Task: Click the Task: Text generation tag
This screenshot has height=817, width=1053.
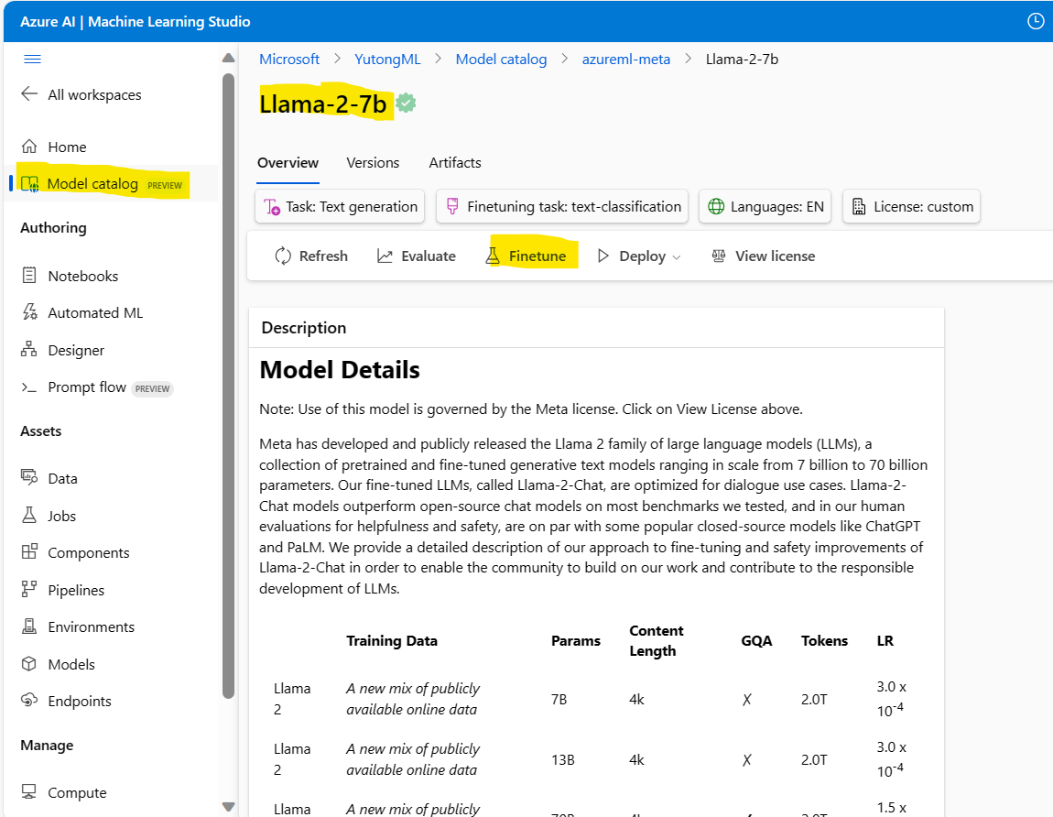Action: click(340, 206)
